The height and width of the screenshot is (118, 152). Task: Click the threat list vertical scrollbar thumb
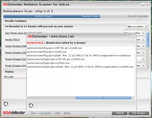[148, 40]
